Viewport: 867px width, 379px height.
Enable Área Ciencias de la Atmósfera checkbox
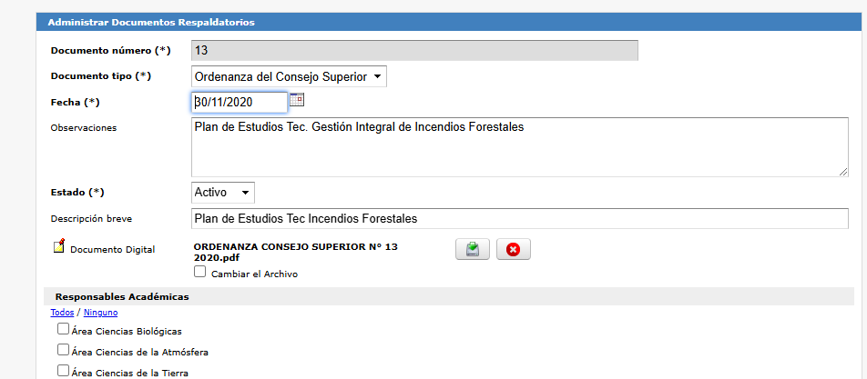point(63,350)
